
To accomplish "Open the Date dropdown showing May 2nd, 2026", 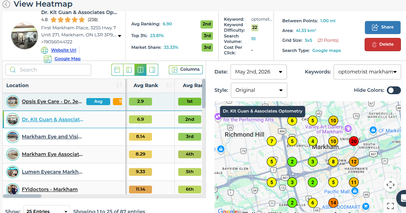I will (258, 72).
